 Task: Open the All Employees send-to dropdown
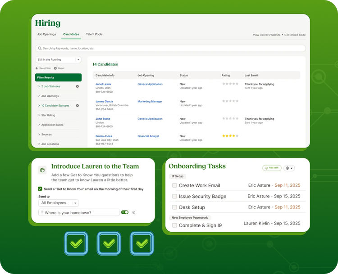[x=59, y=203]
